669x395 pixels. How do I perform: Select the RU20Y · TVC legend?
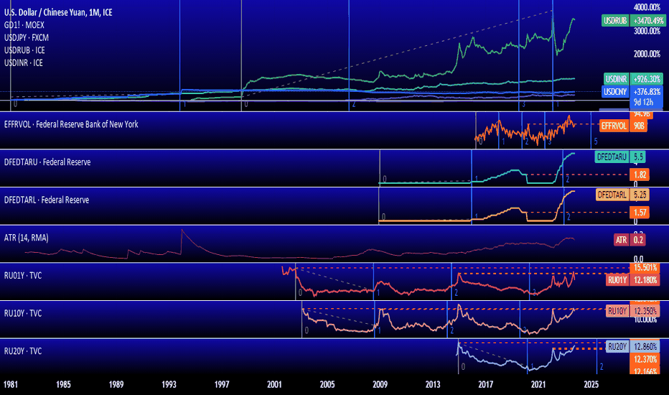[23, 351]
